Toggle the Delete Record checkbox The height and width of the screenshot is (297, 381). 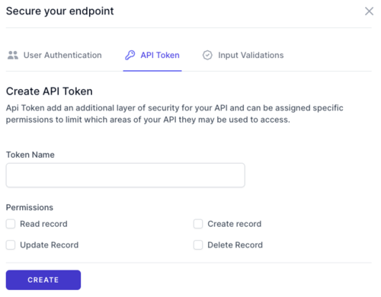(x=198, y=245)
